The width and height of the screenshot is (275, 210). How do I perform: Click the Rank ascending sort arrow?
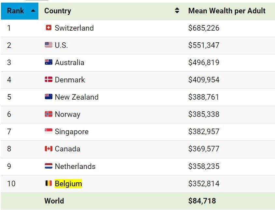click(x=33, y=11)
